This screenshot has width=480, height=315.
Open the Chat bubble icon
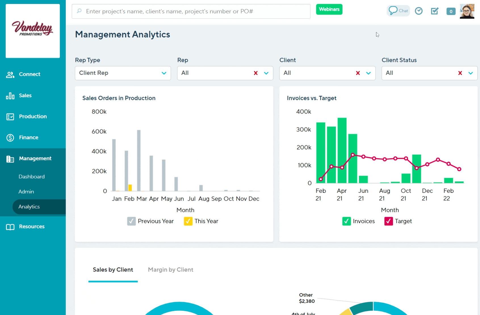coord(393,11)
